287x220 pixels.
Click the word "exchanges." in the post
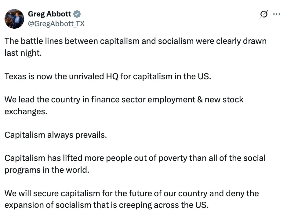pyautogui.click(x=26, y=111)
